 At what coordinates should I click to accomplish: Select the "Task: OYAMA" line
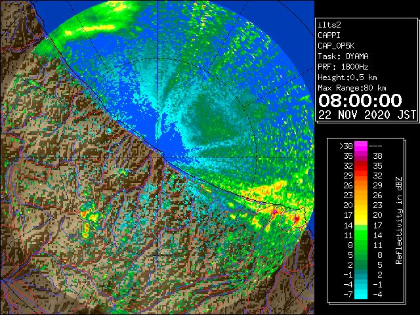tap(343, 56)
